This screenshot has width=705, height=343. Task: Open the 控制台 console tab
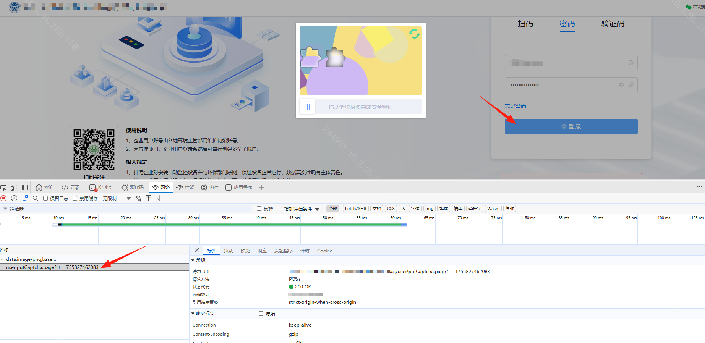click(x=100, y=188)
